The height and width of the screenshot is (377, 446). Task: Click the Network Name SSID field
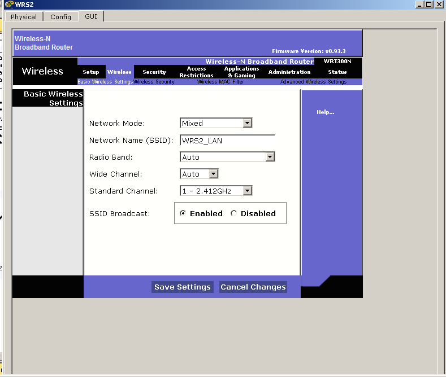click(227, 140)
